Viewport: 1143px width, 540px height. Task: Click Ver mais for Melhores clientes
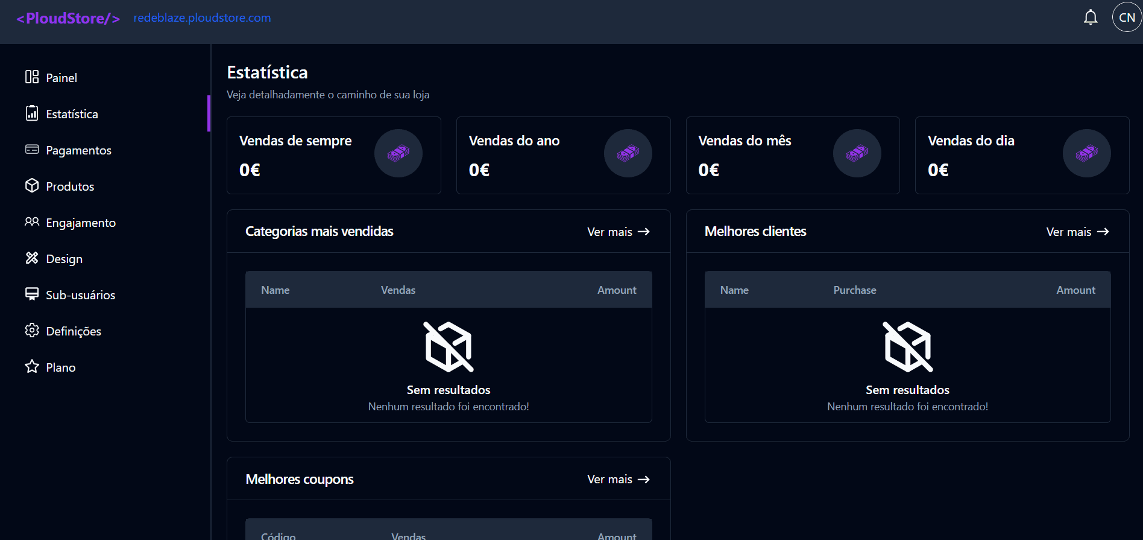click(x=1069, y=232)
